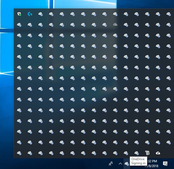The height and width of the screenshot is (169, 174).
Task: Open the Windows Security shield tray icon
Action: [x=19, y=14]
